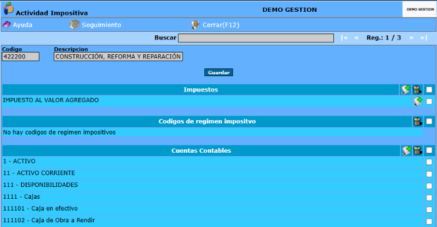
Task: Click the 'No hay codigos de regimen impositivos' message
Action: point(59,132)
